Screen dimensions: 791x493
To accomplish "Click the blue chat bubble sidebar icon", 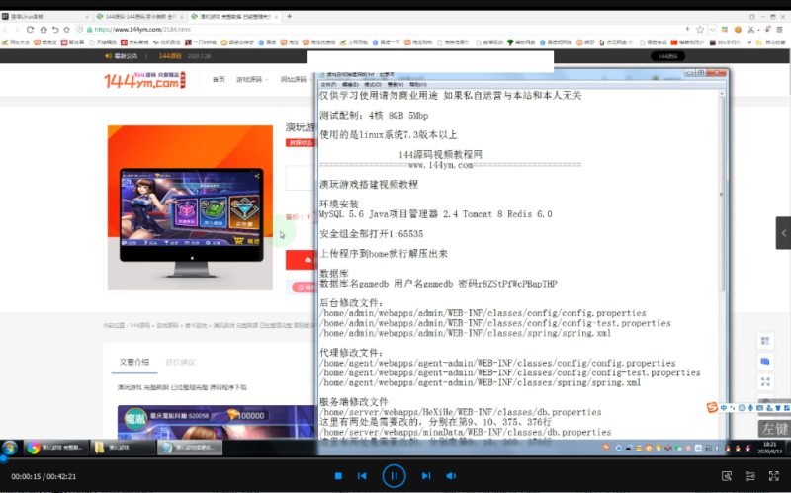I will [x=765, y=362].
